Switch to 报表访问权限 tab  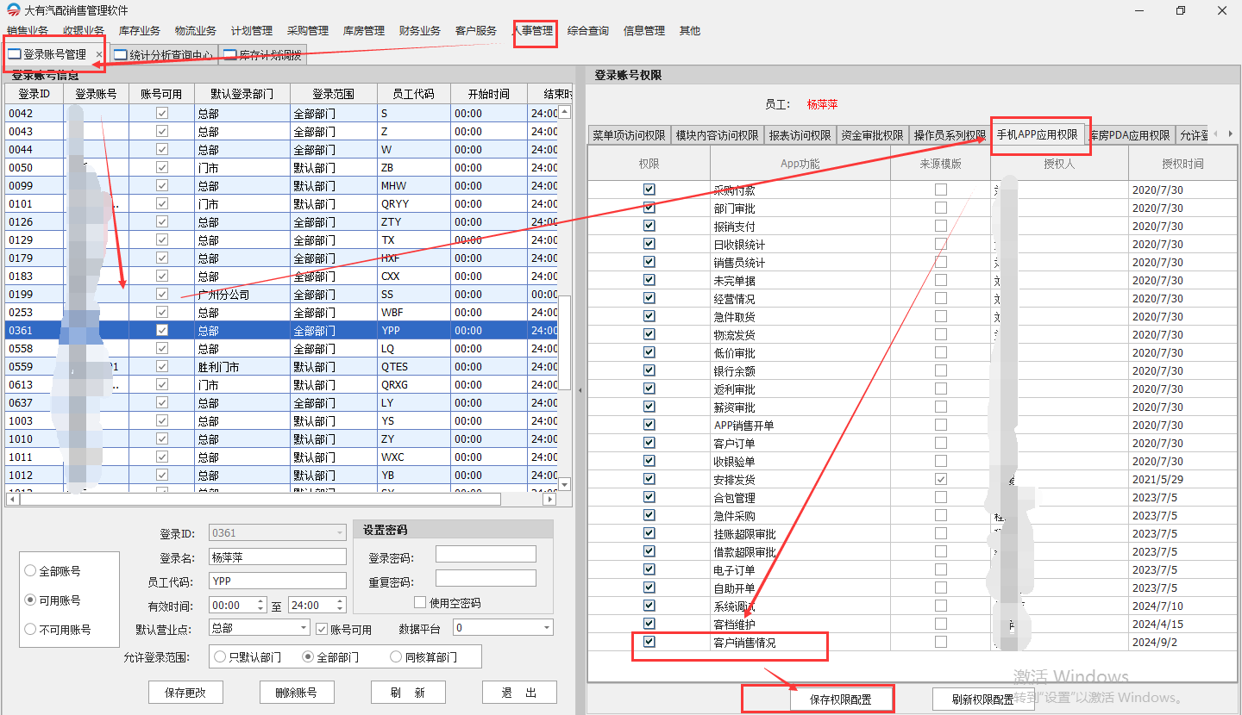pos(800,135)
